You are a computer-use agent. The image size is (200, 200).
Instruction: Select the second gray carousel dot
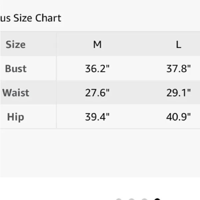[132, 199]
